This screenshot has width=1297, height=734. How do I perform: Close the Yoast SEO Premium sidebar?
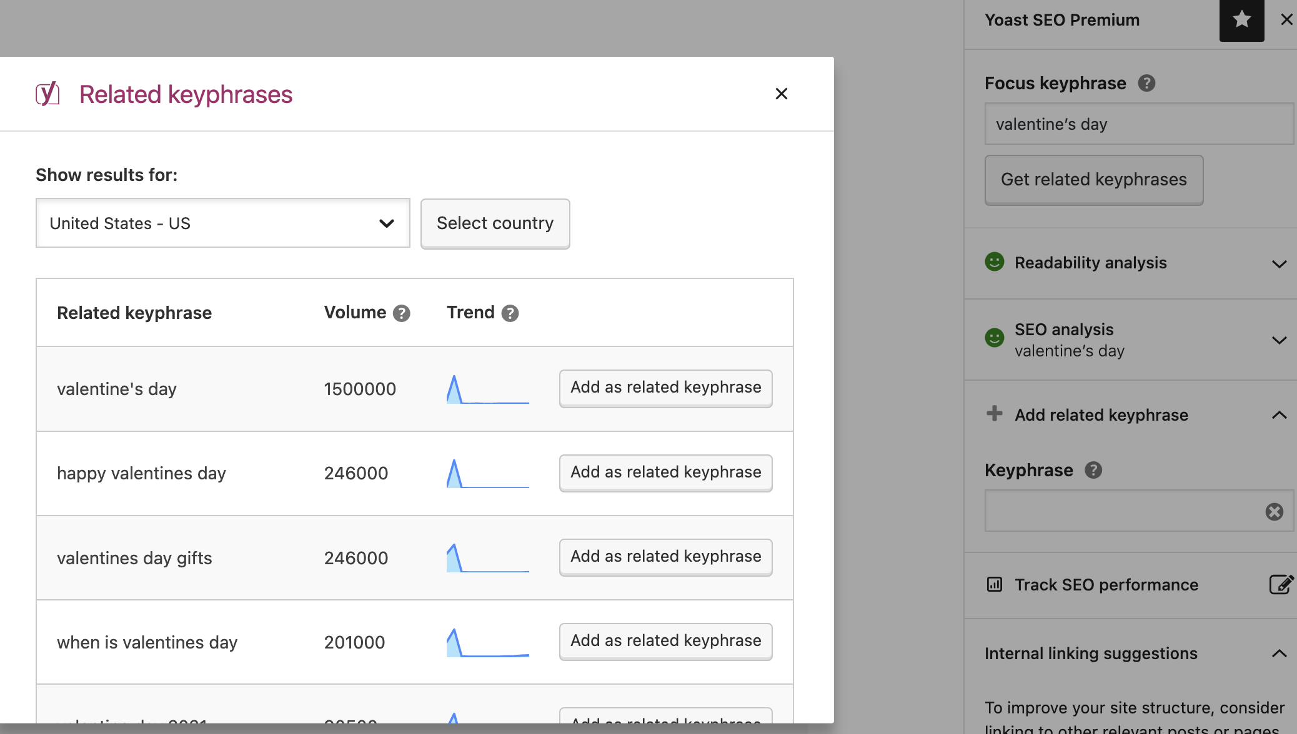click(1286, 20)
